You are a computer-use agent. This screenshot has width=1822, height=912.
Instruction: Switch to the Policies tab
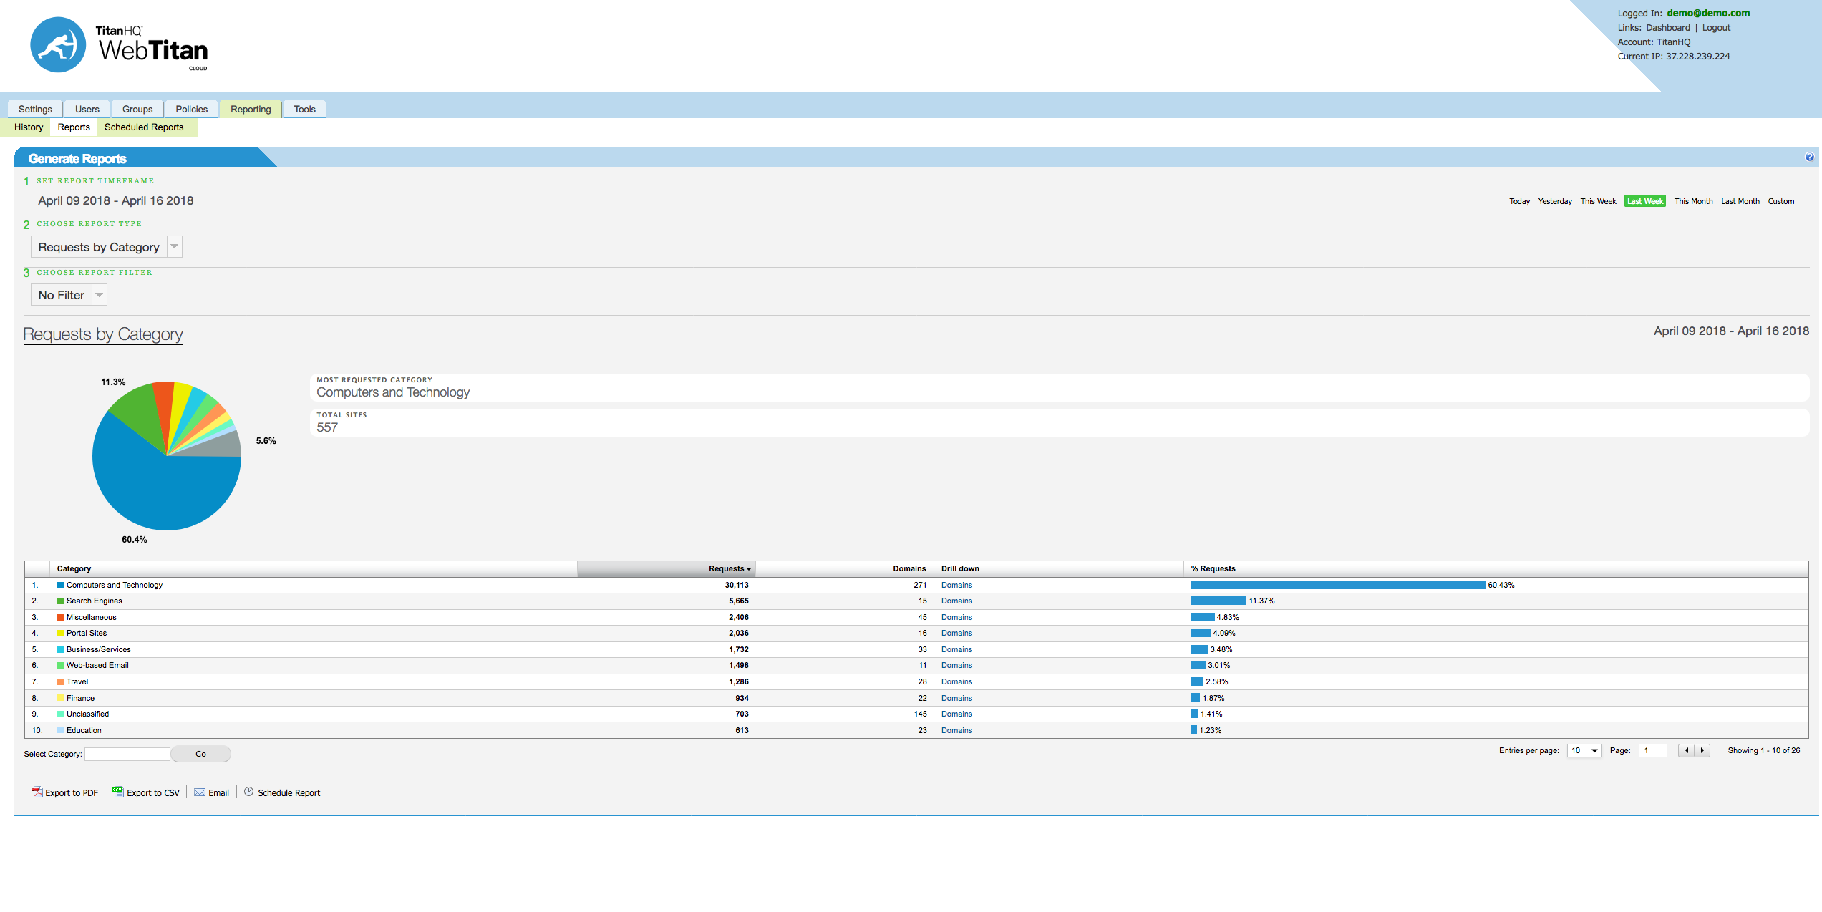pos(191,109)
